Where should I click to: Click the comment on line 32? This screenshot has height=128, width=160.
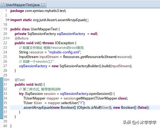pos(40,89)
